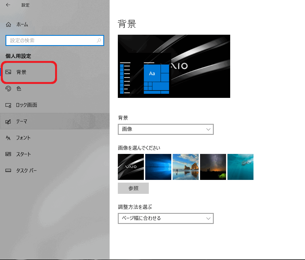Click the ロック画面 monitor-lock icon
Screen dimensions: 305x260
[x=8, y=105]
